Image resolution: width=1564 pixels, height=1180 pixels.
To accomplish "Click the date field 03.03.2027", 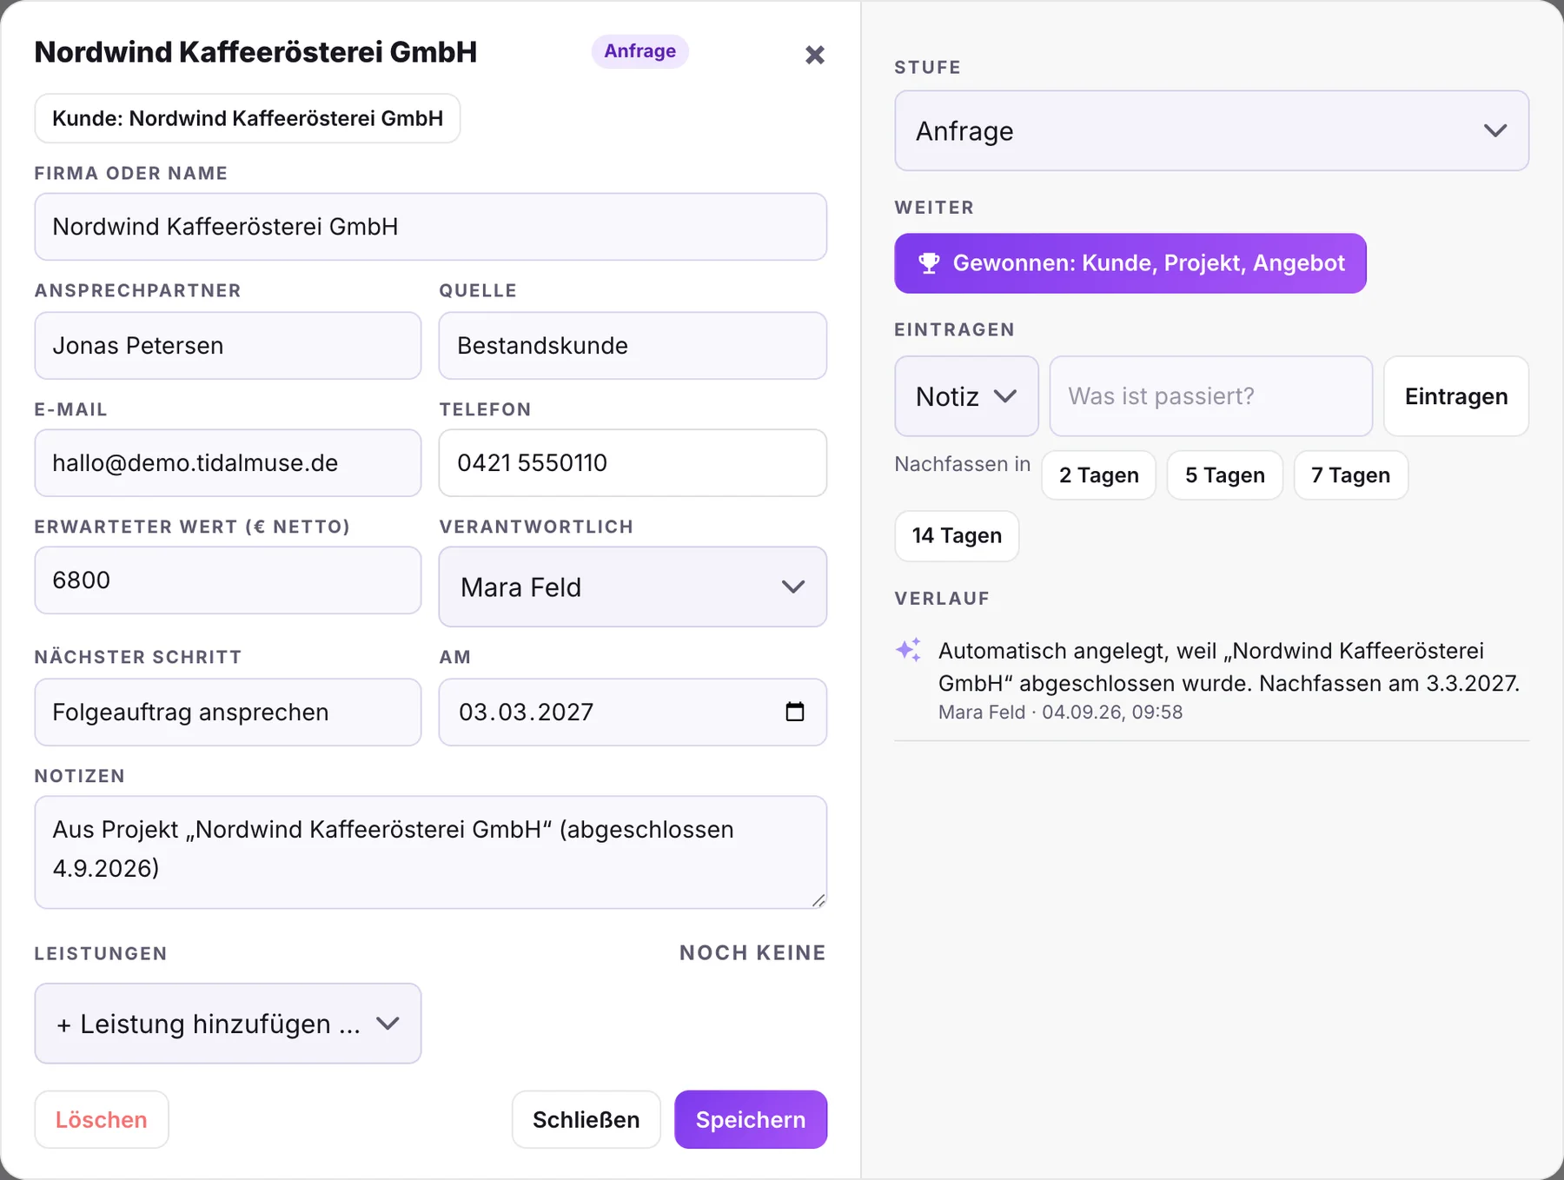I will [633, 713].
